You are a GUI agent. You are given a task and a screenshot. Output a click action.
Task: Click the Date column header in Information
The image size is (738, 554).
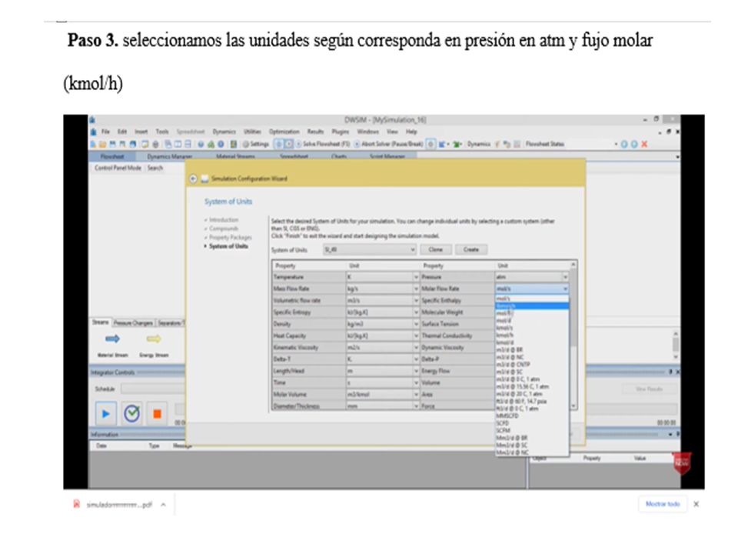[x=101, y=446]
